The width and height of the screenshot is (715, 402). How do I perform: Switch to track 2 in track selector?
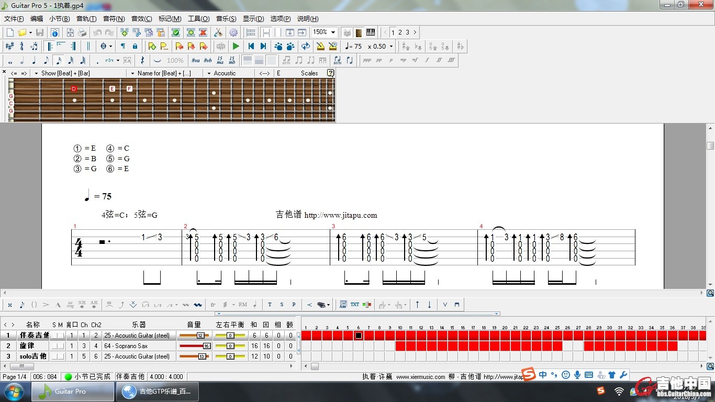tap(400, 32)
